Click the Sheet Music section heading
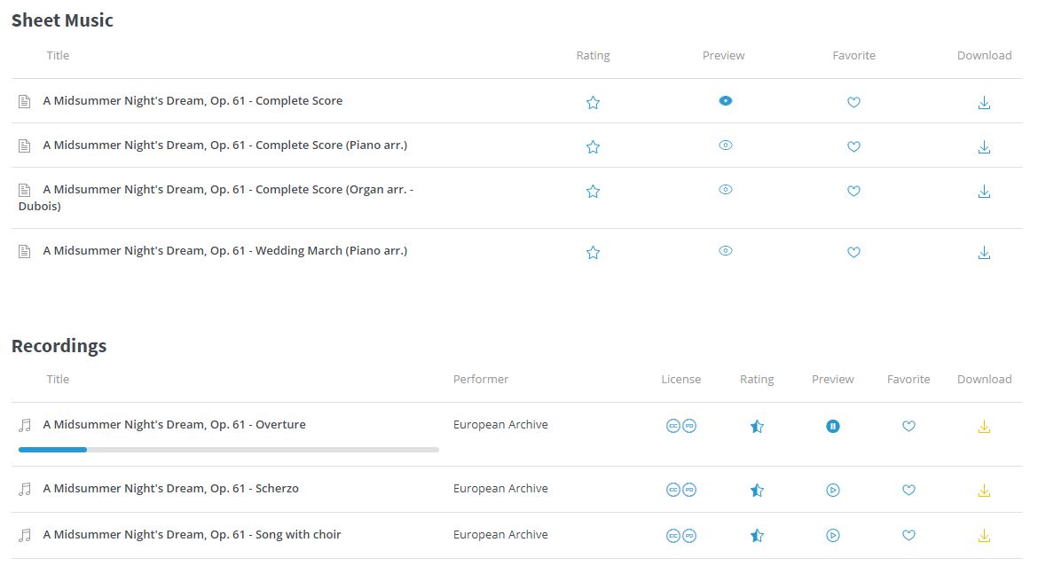1038x566 pixels. [x=62, y=20]
